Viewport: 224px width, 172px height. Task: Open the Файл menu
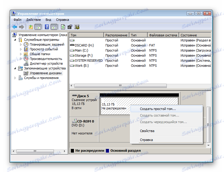tap(17, 20)
